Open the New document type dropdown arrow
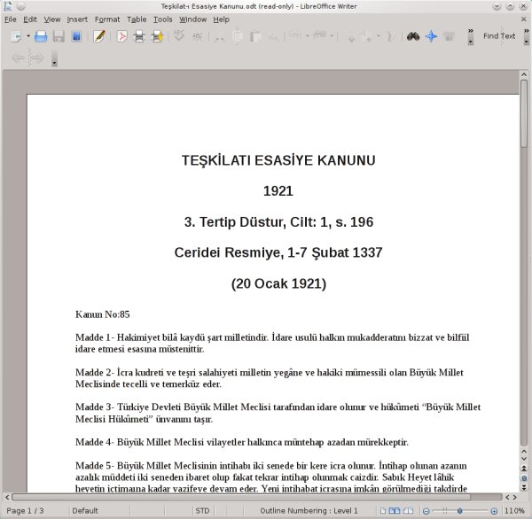The image size is (532, 519). click(x=28, y=36)
